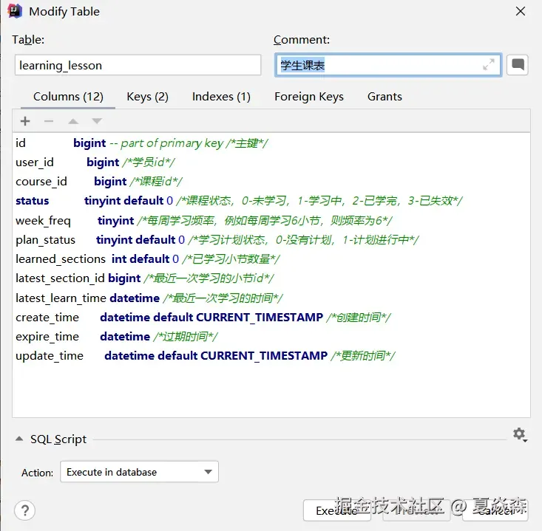
Task: Move column up with the up arrow
Action: pyautogui.click(x=73, y=121)
